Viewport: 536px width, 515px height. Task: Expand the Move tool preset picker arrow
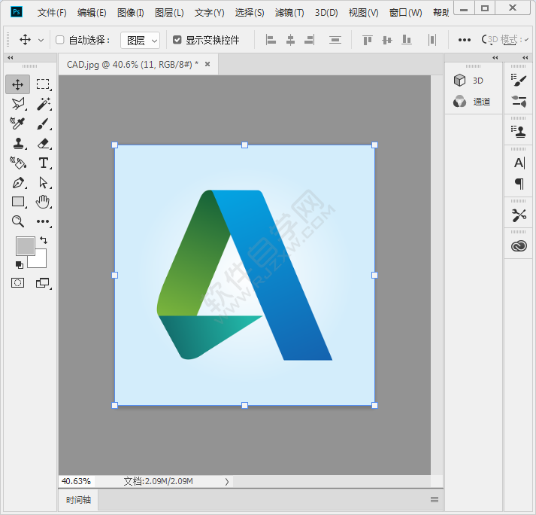click(41, 40)
